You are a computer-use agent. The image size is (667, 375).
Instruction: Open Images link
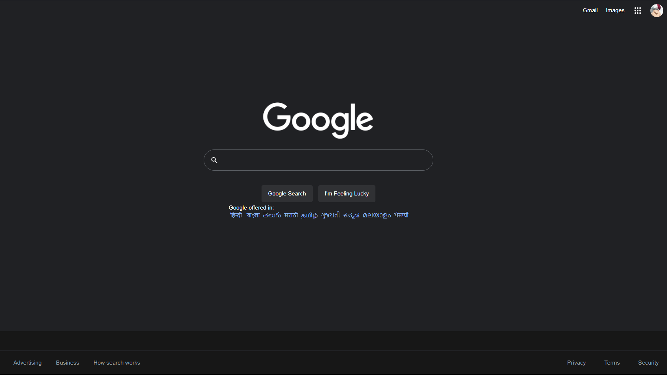pos(615,10)
